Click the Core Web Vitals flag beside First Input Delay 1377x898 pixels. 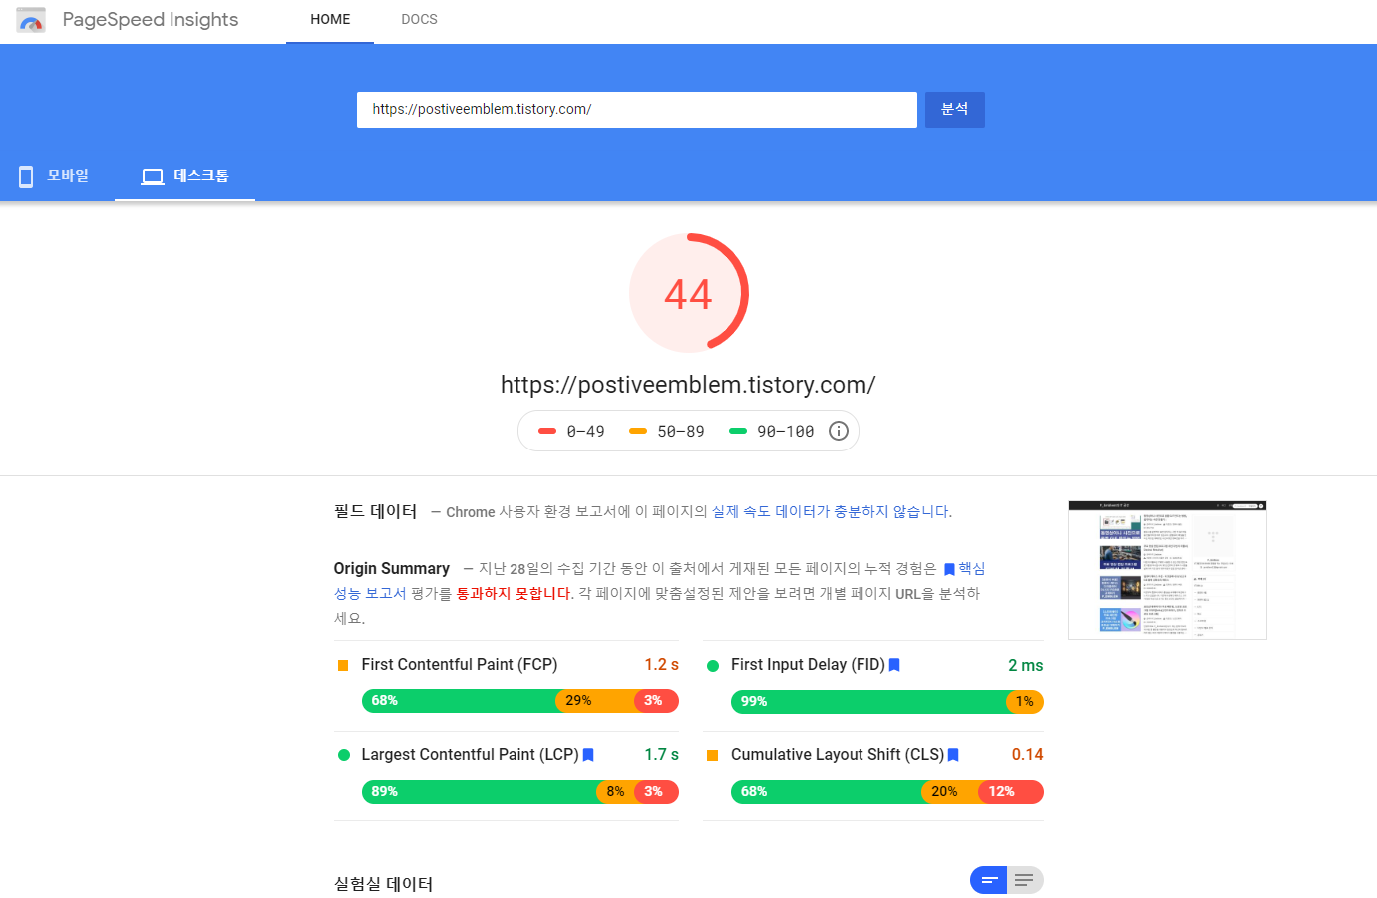(x=894, y=664)
